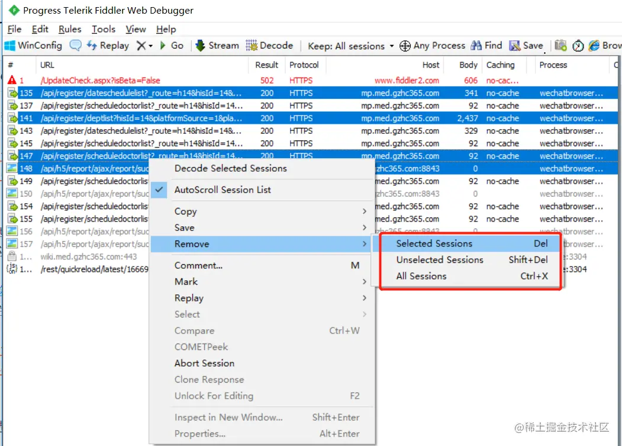
Task: Click image icon of session 156
Action: (x=12, y=231)
